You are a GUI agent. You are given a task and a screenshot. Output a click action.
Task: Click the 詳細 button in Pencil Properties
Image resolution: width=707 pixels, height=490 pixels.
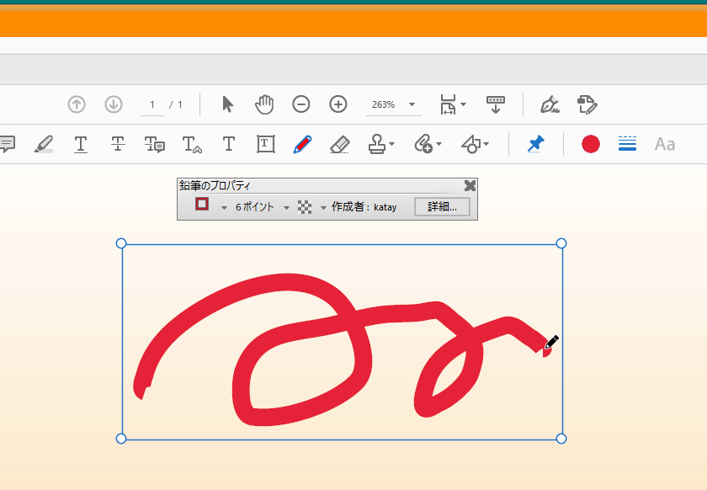[x=442, y=206]
